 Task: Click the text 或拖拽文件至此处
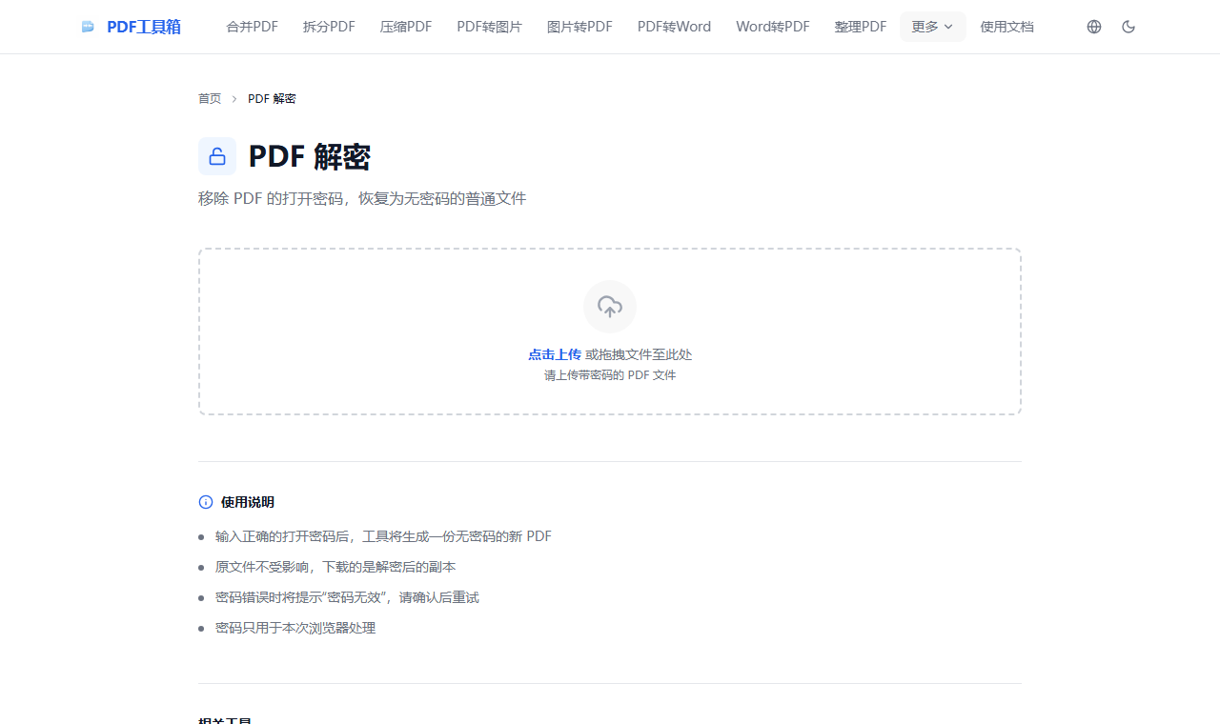point(639,354)
